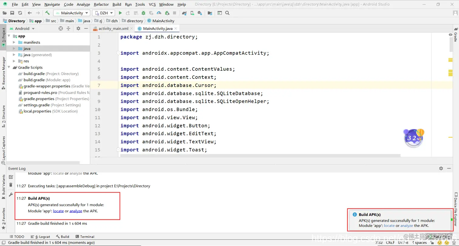Screen dimensions: 459x246
Task: Open Event Log wrench settings icon
Action: (11, 195)
